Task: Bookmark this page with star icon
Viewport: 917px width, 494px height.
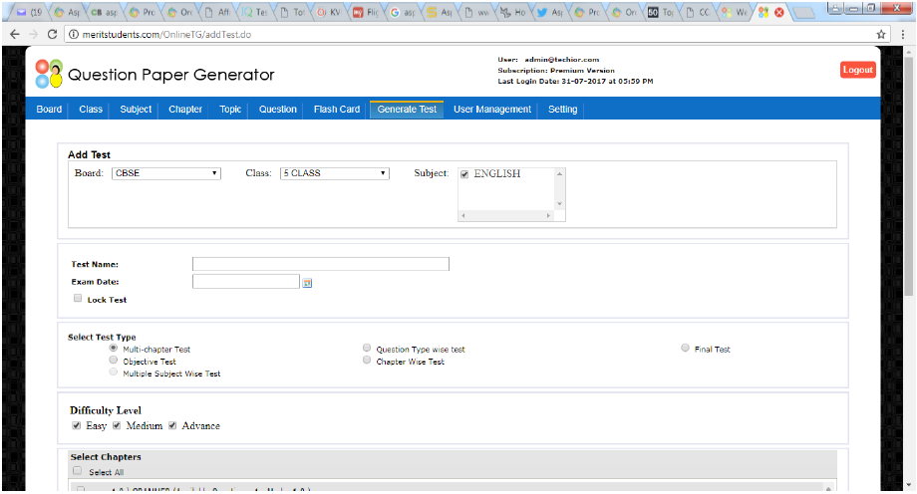Action: [881, 35]
